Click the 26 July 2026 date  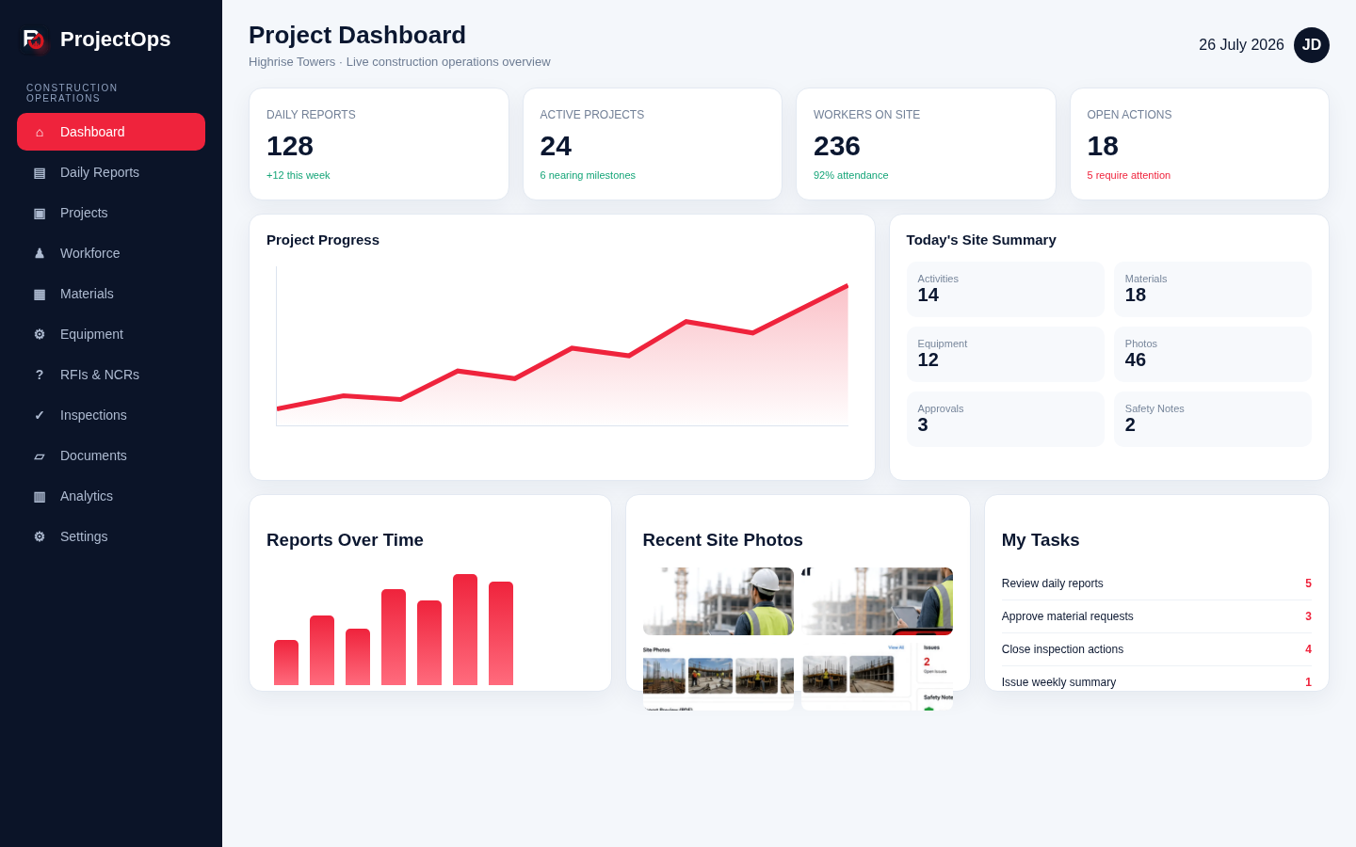1241,45
